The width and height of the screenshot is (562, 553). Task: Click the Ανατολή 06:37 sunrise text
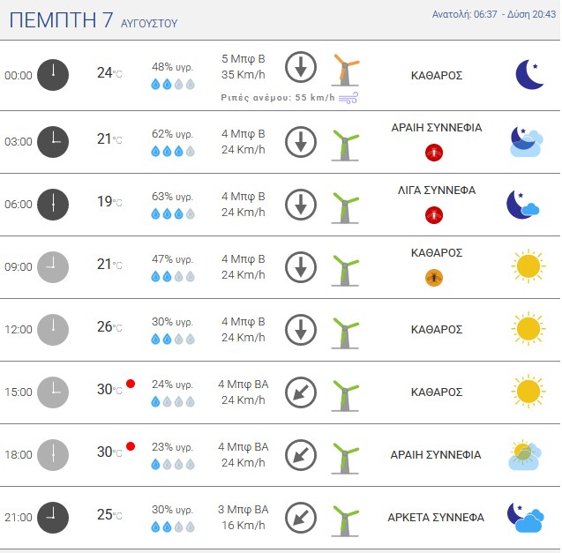pos(464,14)
